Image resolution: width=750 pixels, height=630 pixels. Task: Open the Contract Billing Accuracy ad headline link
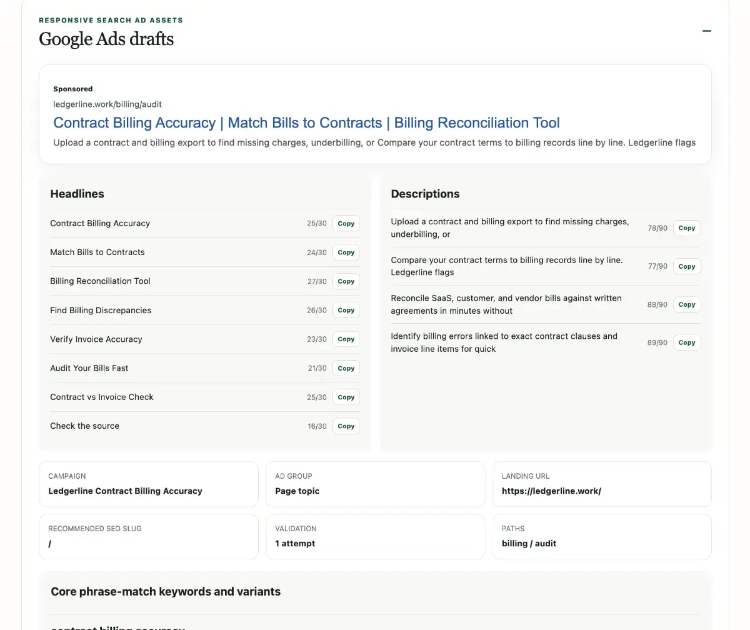pos(306,122)
